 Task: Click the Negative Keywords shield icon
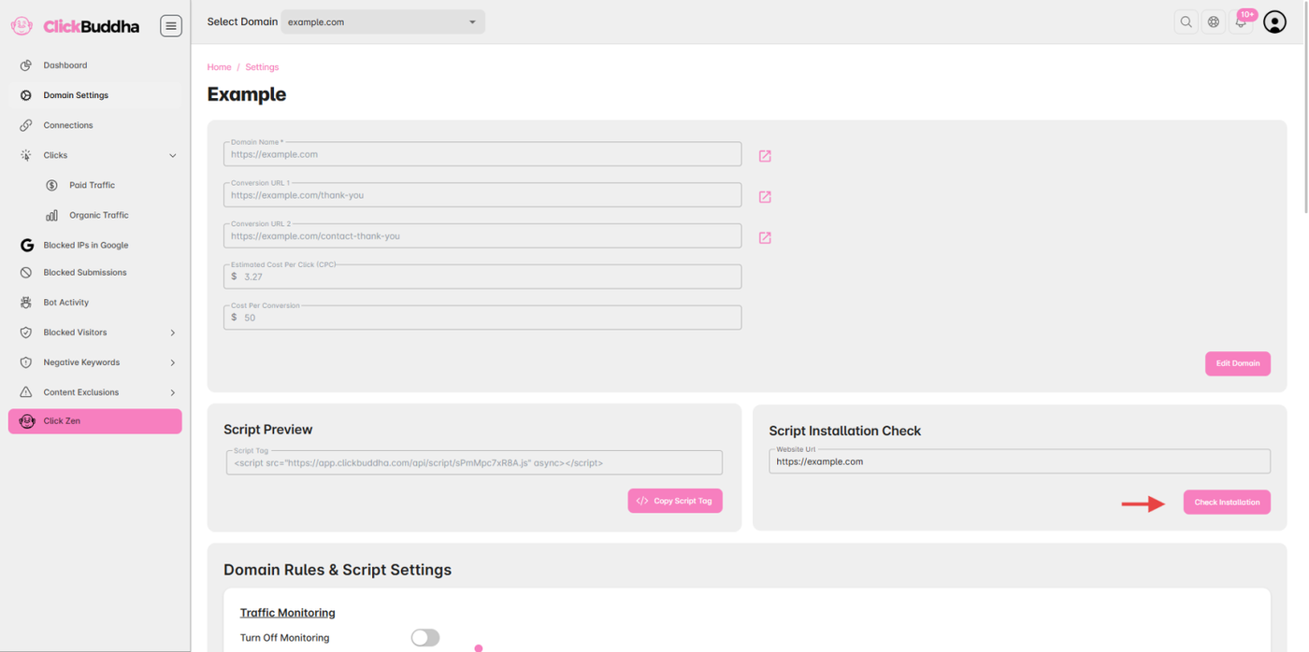pyautogui.click(x=26, y=362)
